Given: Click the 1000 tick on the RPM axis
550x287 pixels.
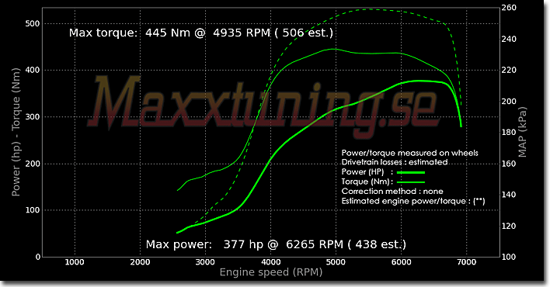Looking at the screenshot, I should point(75,262).
